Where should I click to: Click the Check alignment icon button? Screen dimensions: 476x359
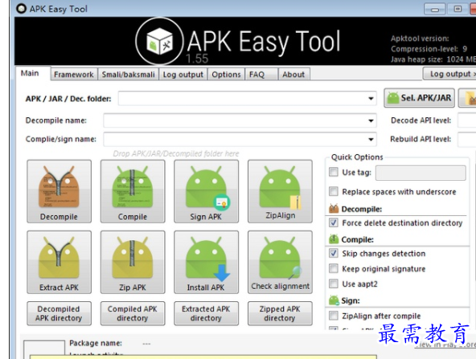tap(280, 262)
